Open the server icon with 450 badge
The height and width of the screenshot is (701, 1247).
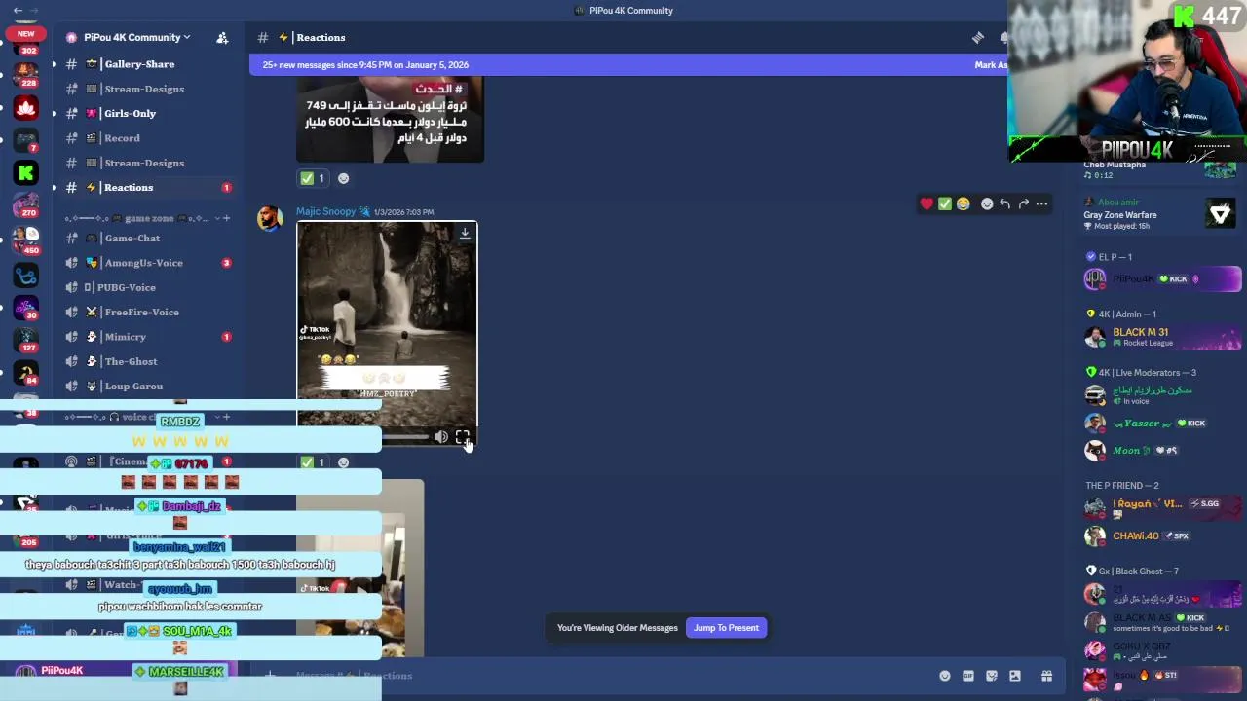(26, 239)
